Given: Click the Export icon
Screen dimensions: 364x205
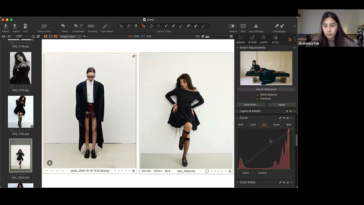Looking at the screenshot, I should point(15,26).
